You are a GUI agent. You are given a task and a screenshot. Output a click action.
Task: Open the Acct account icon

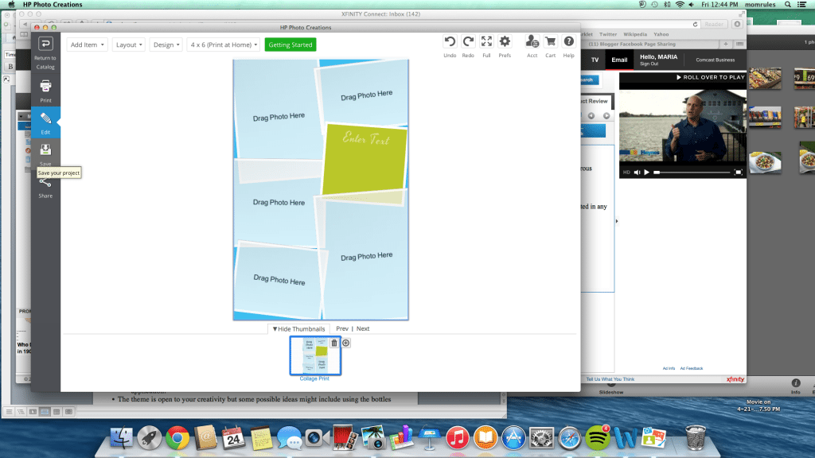tap(532, 41)
